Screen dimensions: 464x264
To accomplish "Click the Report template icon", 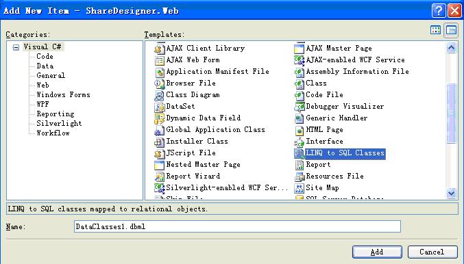I will [300, 165].
